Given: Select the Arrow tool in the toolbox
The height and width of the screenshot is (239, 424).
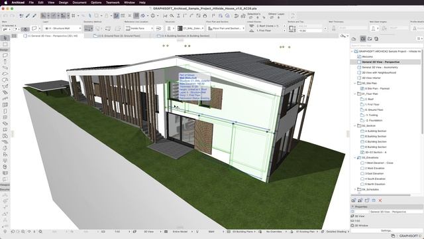Looking at the screenshot, I should coord(5,38).
